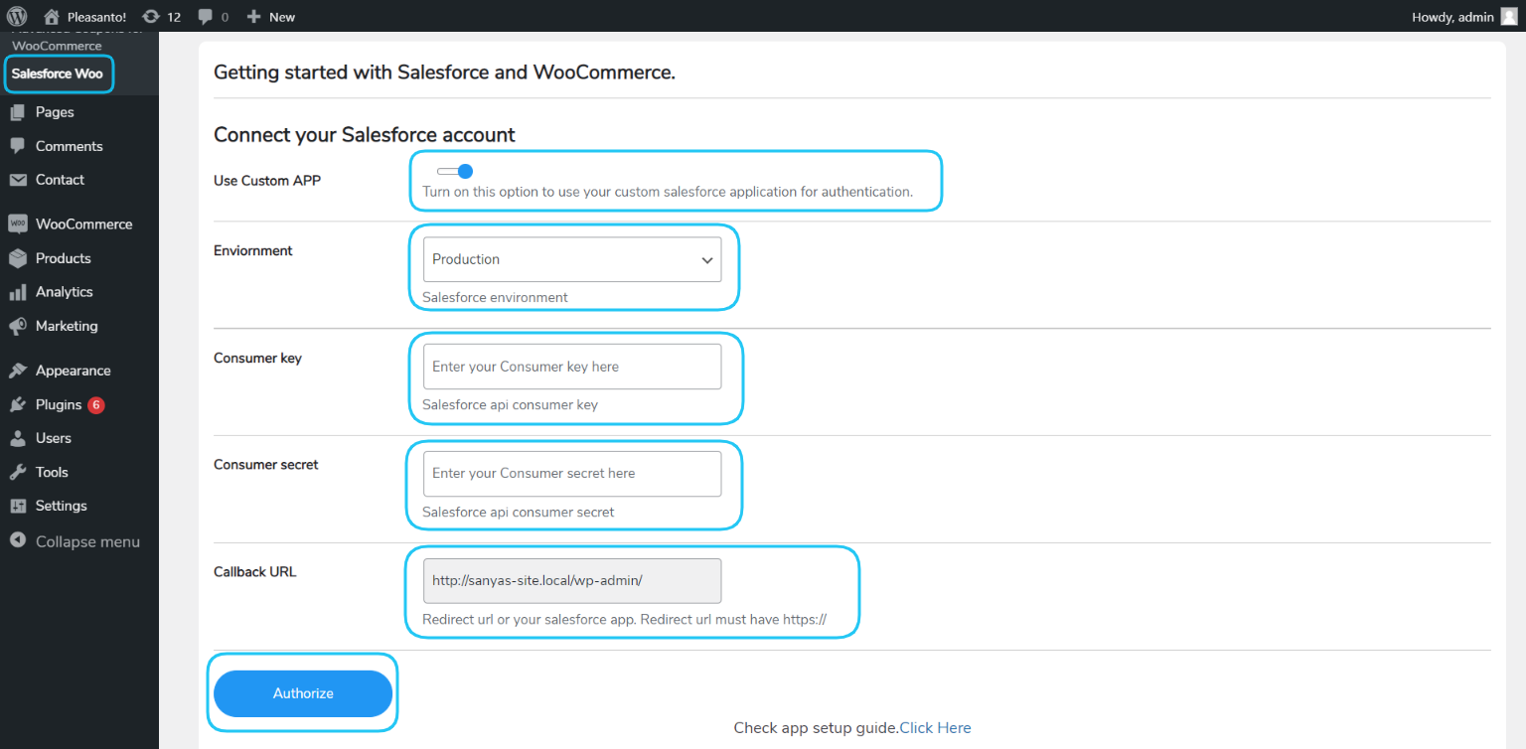Viewport: 1526px width, 749px height.
Task: Open the Click Here setup guide link
Action: (935, 727)
